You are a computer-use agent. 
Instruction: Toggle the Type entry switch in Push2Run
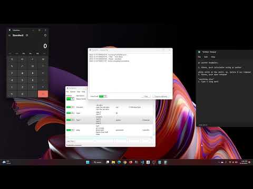tap(70, 120)
